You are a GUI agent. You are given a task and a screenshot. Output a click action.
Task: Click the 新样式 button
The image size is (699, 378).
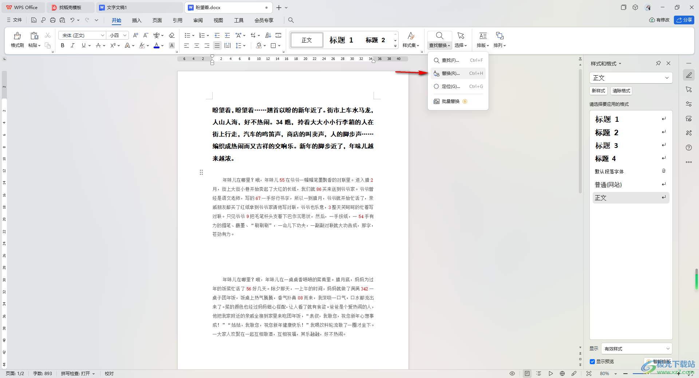598,91
